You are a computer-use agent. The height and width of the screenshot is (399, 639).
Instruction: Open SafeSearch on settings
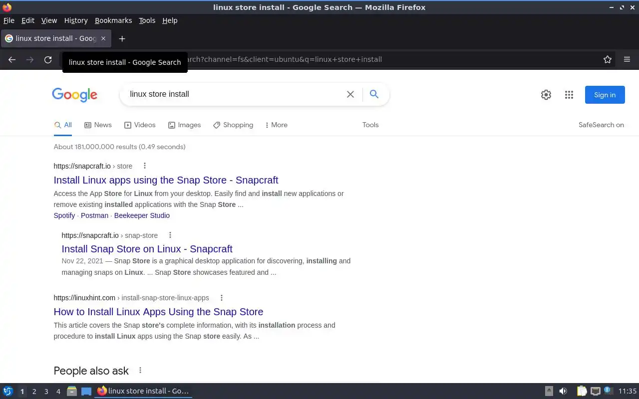[x=601, y=125]
